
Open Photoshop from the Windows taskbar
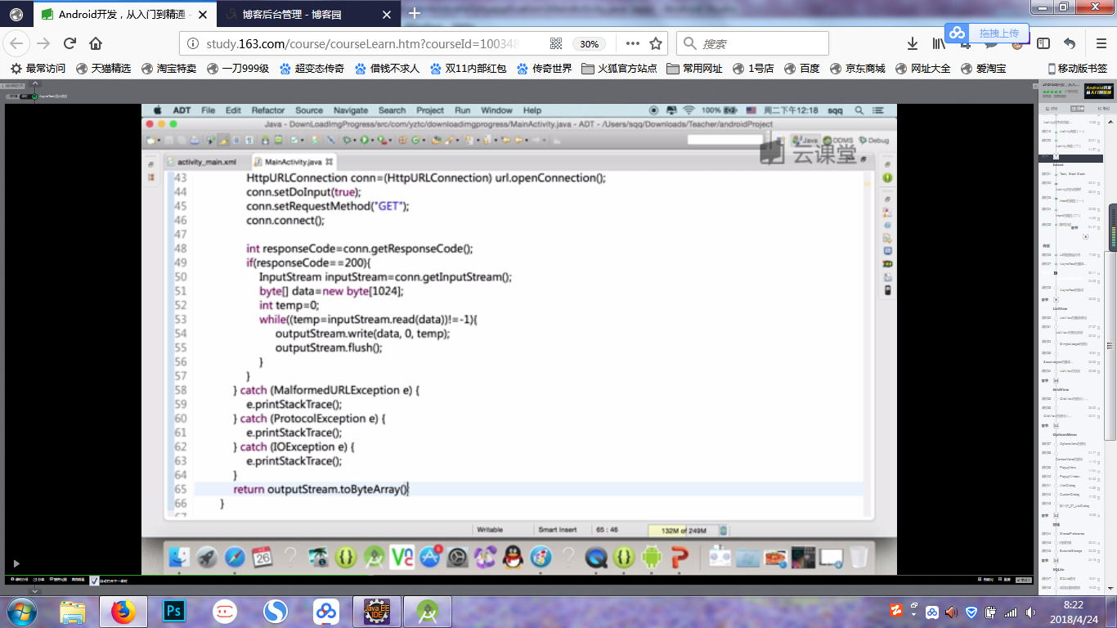pyautogui.click(x=173, y=611)
